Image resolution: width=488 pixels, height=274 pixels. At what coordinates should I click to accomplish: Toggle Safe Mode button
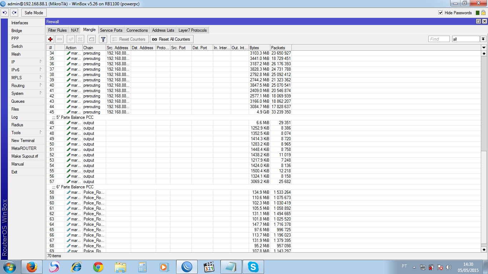point(34,13)
